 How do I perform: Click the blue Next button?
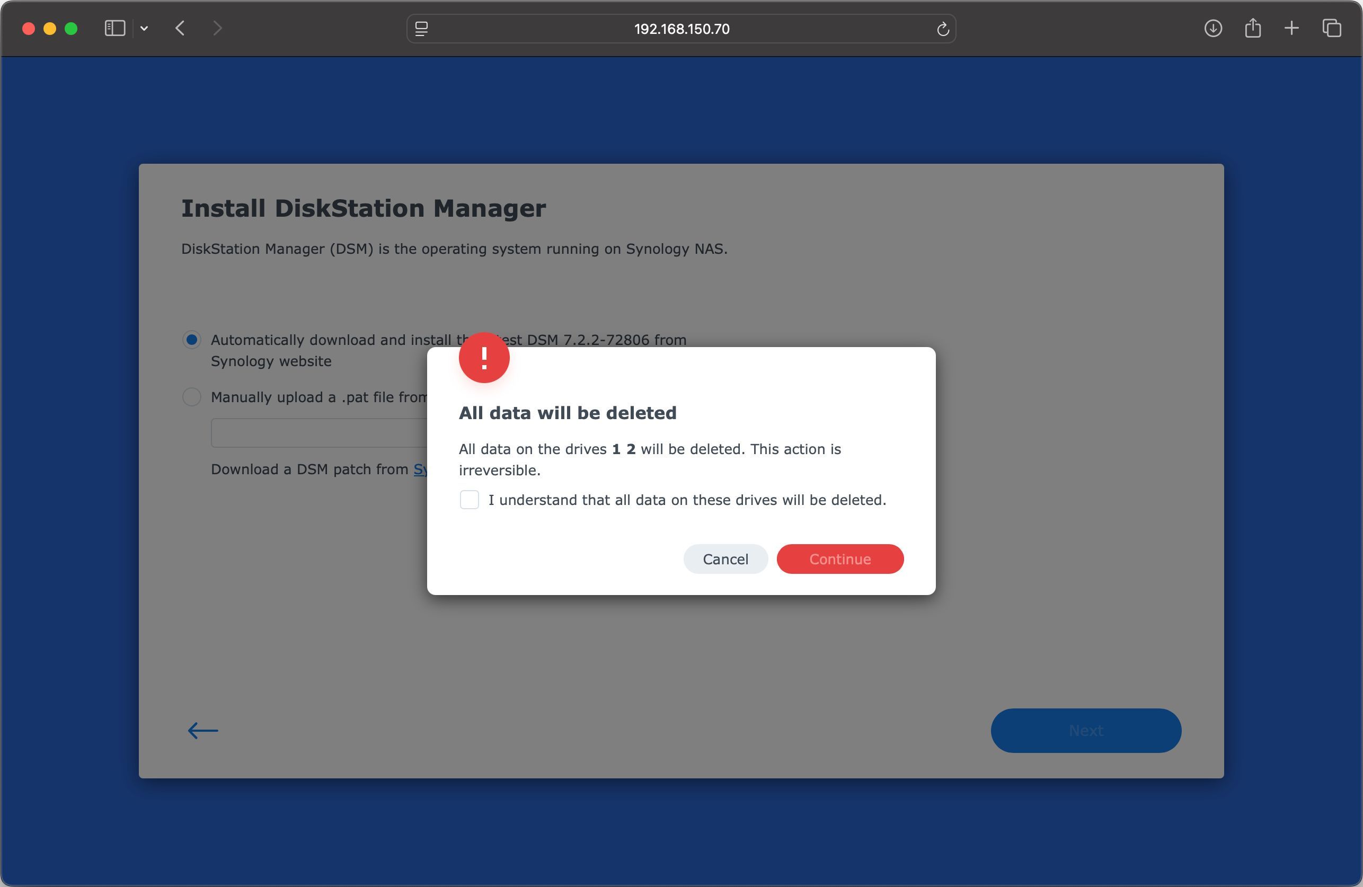pyautogui.click(x=1085, y=730)
